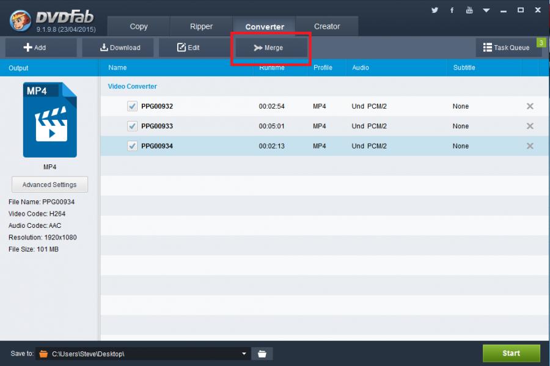Open the Task Queue list
Screen dimensions: 550x366
(507, 48)
